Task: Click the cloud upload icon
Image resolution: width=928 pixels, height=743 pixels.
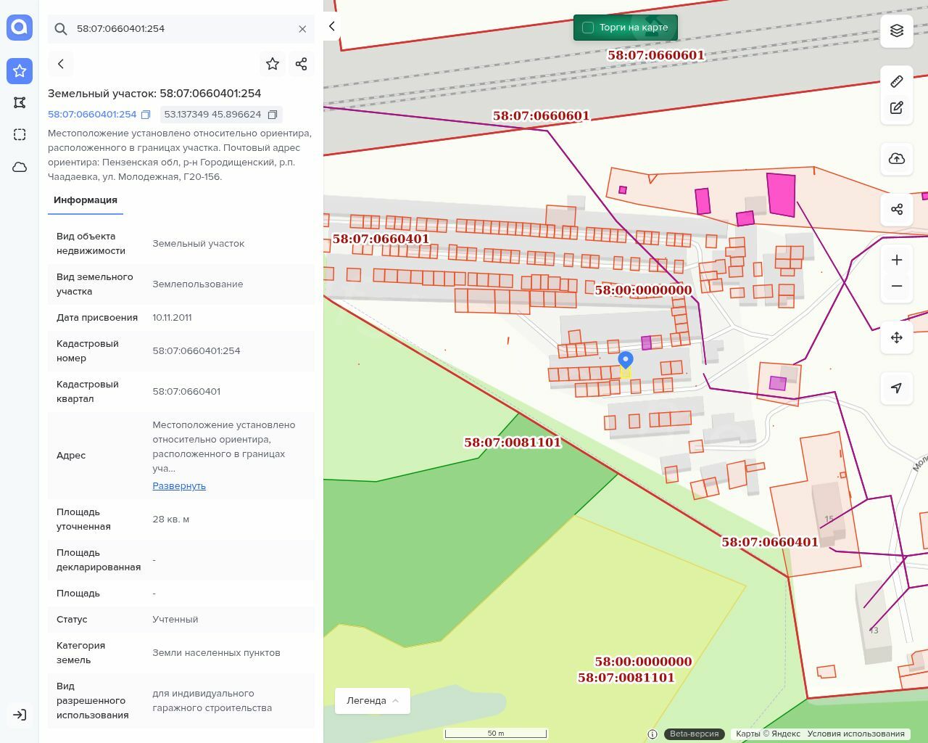Action: [897, 159]
